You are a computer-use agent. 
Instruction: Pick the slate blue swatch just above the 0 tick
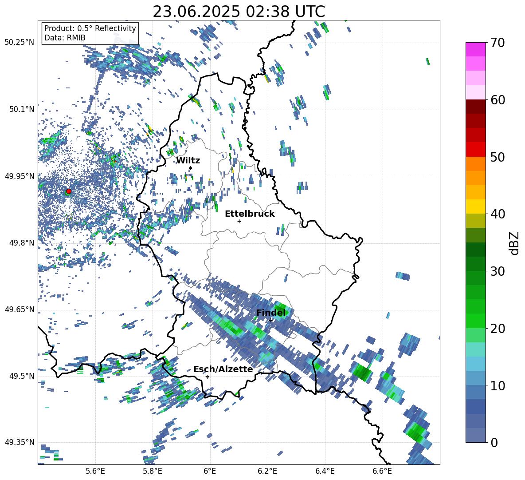point(476,435)
